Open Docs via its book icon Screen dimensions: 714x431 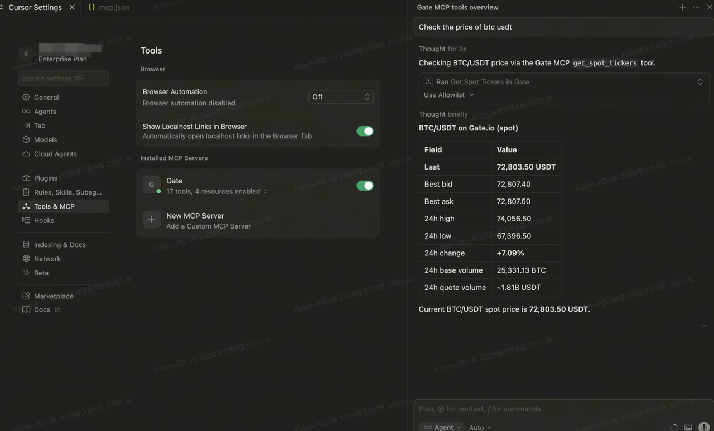[x=26, y=309]
